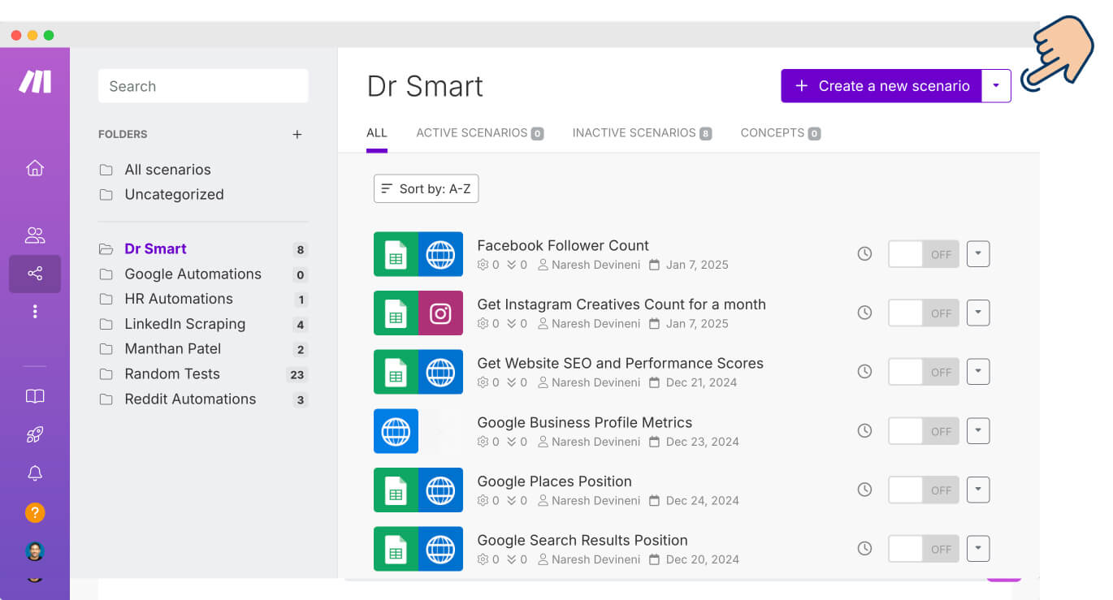The height and width of the screenshot is (600, 1113).
Task: Click the orange Help question mark icon
Action: 35,512
